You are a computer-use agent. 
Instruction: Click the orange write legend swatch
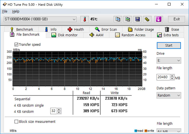pos(146,131)
